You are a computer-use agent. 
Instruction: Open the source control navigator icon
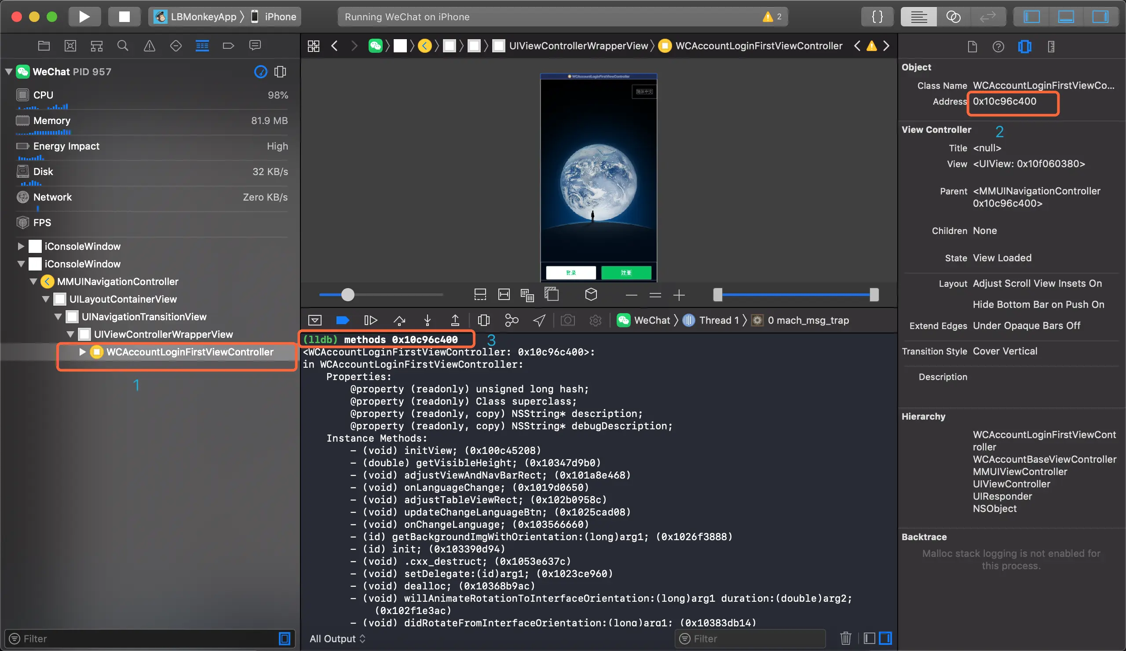[70, 46]
